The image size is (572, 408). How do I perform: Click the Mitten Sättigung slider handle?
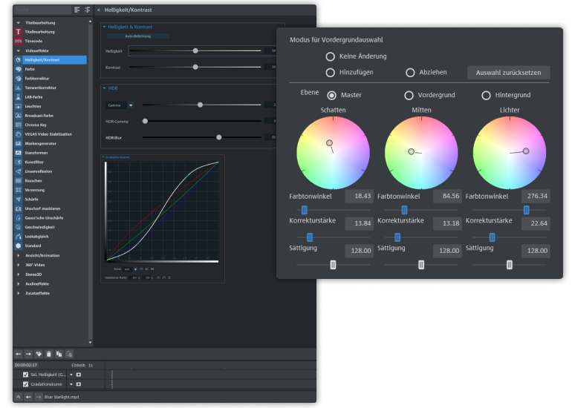[421, 265]
